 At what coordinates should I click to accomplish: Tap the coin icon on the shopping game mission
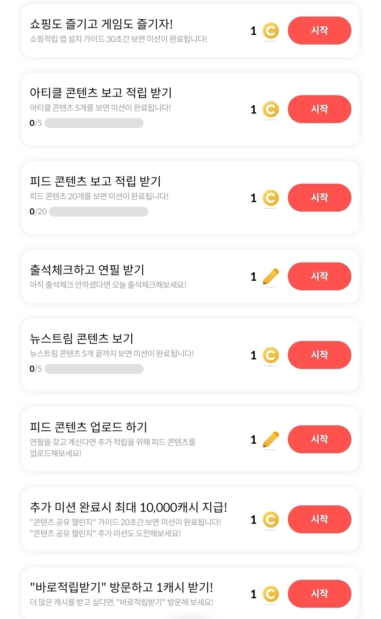coord(271,31)
